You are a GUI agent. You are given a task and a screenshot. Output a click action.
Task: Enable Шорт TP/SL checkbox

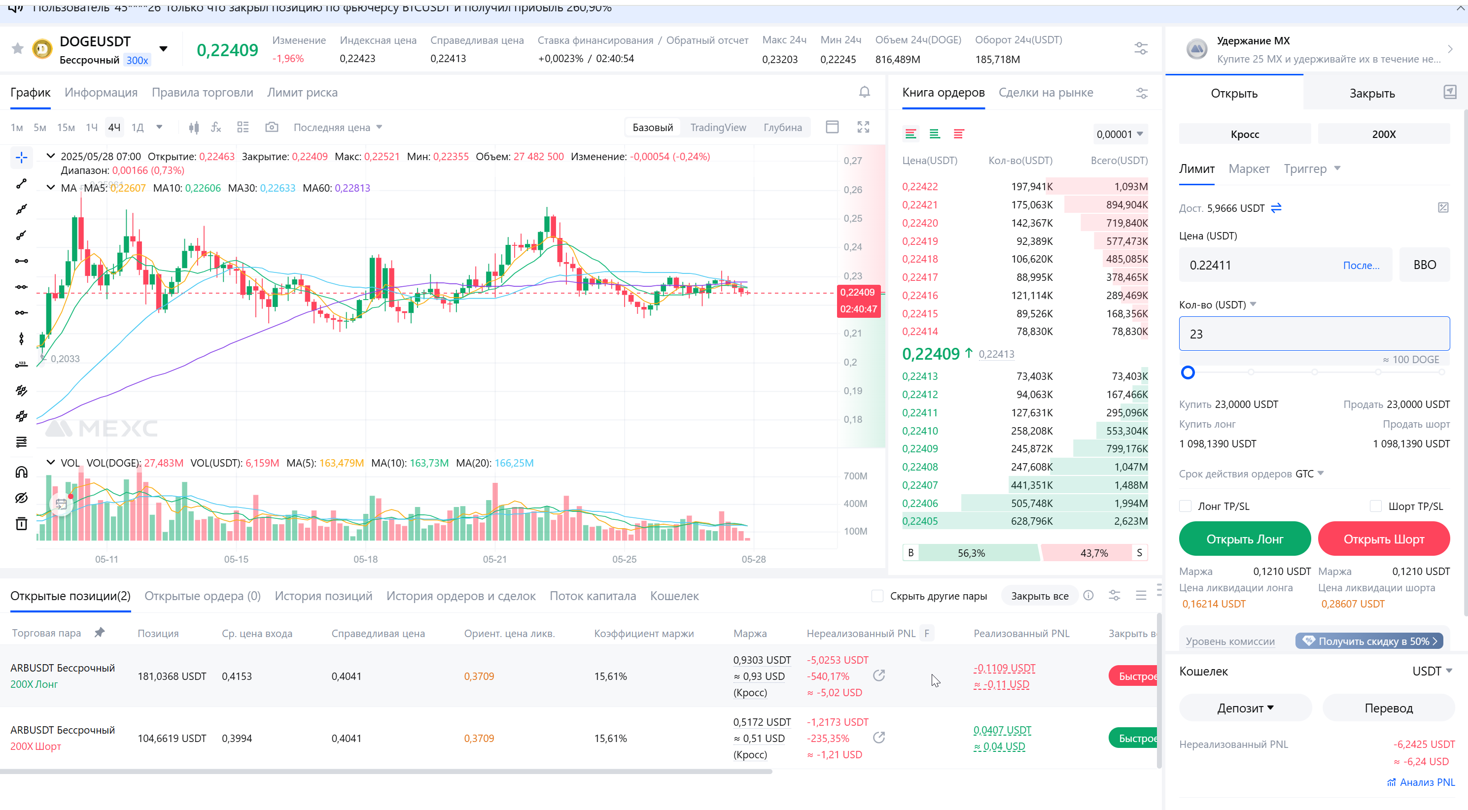[x=1376, y=506]
